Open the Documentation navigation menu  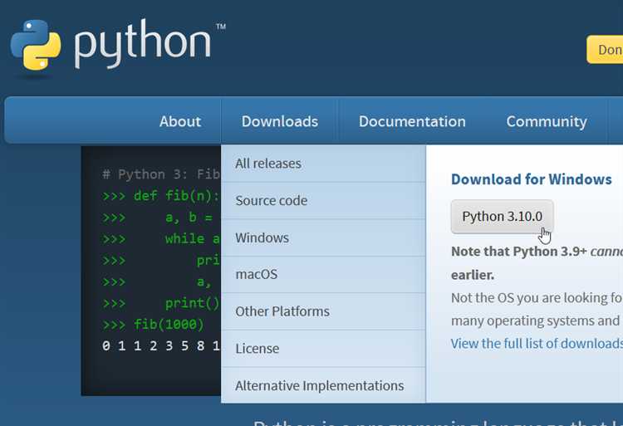(412, 121)
